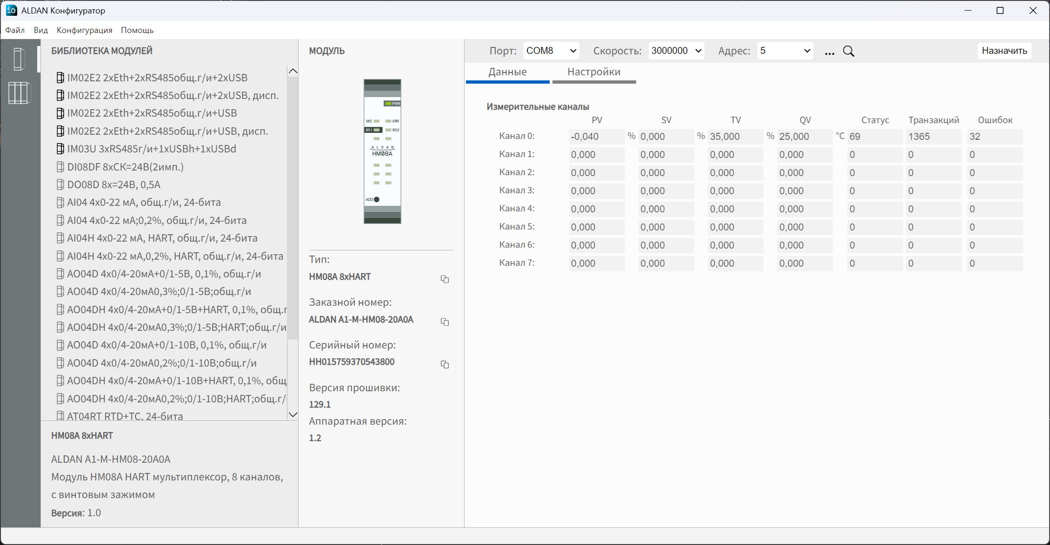Open the Файл menu
This screenshot has width=1050, height=545.
[x=15, y=30]
